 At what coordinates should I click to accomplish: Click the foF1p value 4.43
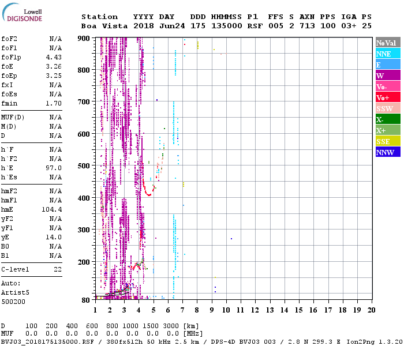coord(54,57)
